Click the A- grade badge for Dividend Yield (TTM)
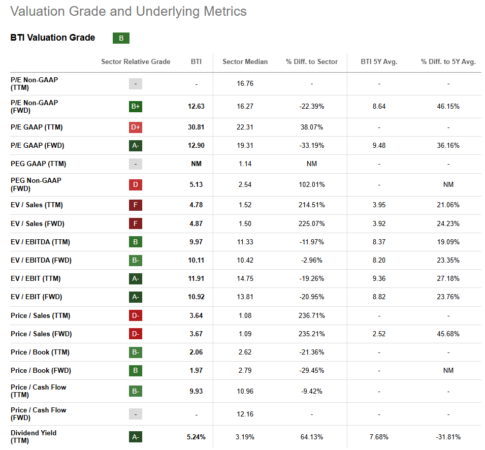The width and height of the screenshot is (485, 450). coord(136,437)
